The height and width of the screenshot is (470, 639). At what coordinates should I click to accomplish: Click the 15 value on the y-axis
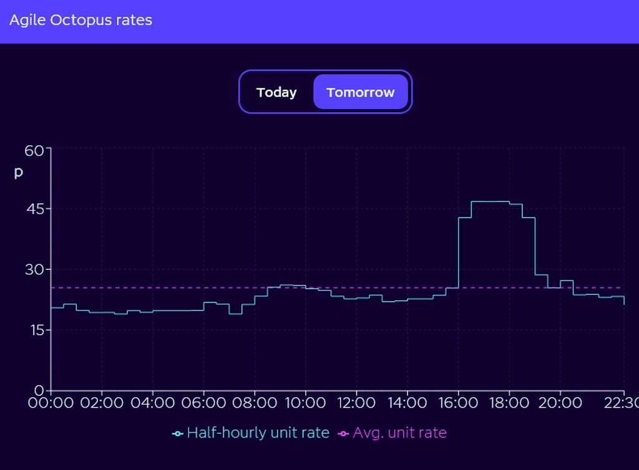pos(34,330)
